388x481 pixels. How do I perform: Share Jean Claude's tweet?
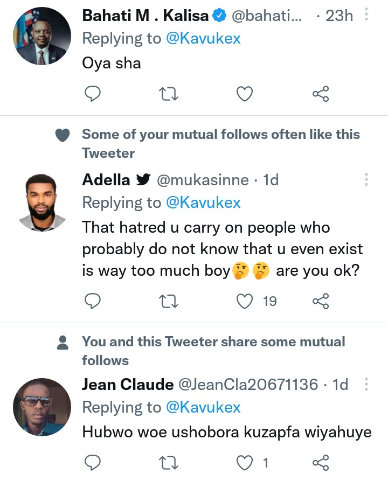(321, 462)
